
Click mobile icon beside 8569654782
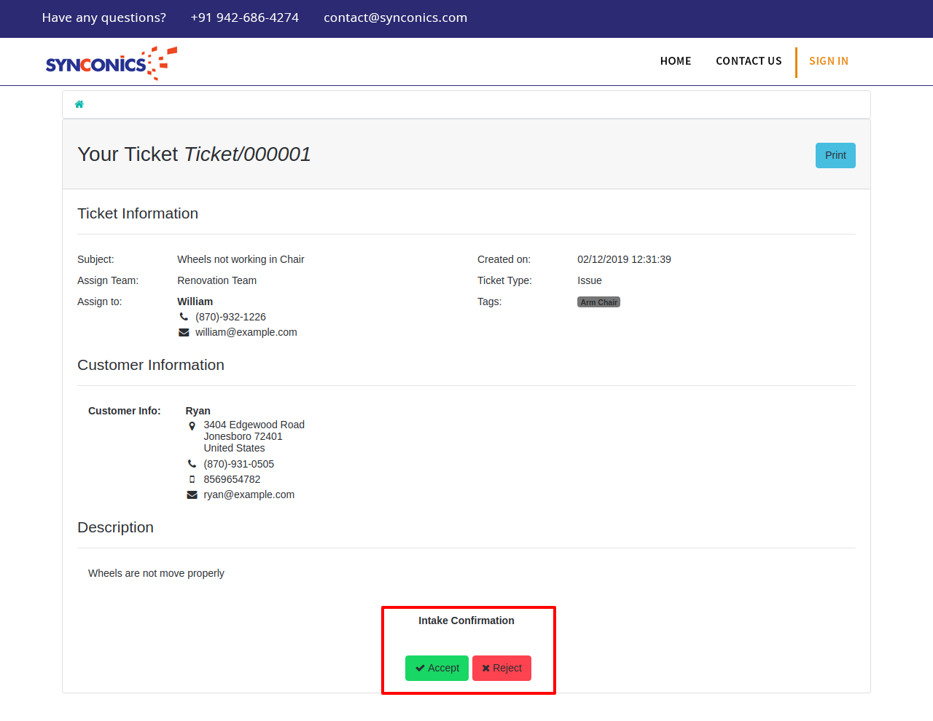pos(192,479)
